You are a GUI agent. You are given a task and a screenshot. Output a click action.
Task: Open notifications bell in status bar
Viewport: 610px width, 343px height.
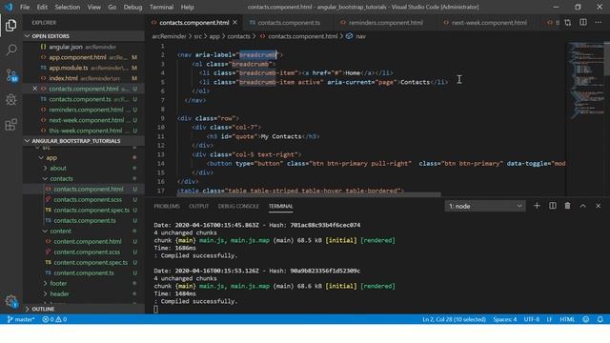pos(600,319)
